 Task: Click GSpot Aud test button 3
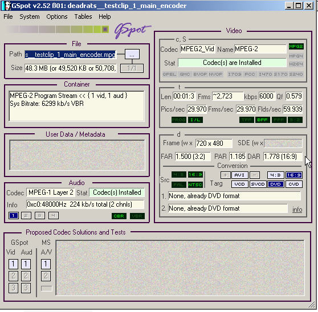(26, 288)
